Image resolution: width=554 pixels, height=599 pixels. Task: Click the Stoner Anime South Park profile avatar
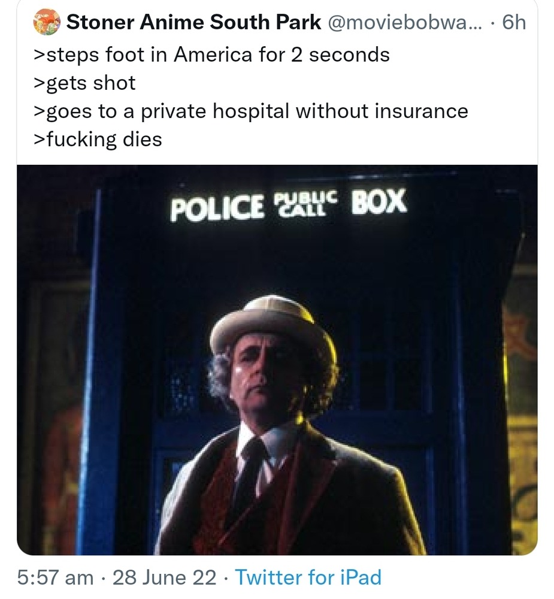46,22
